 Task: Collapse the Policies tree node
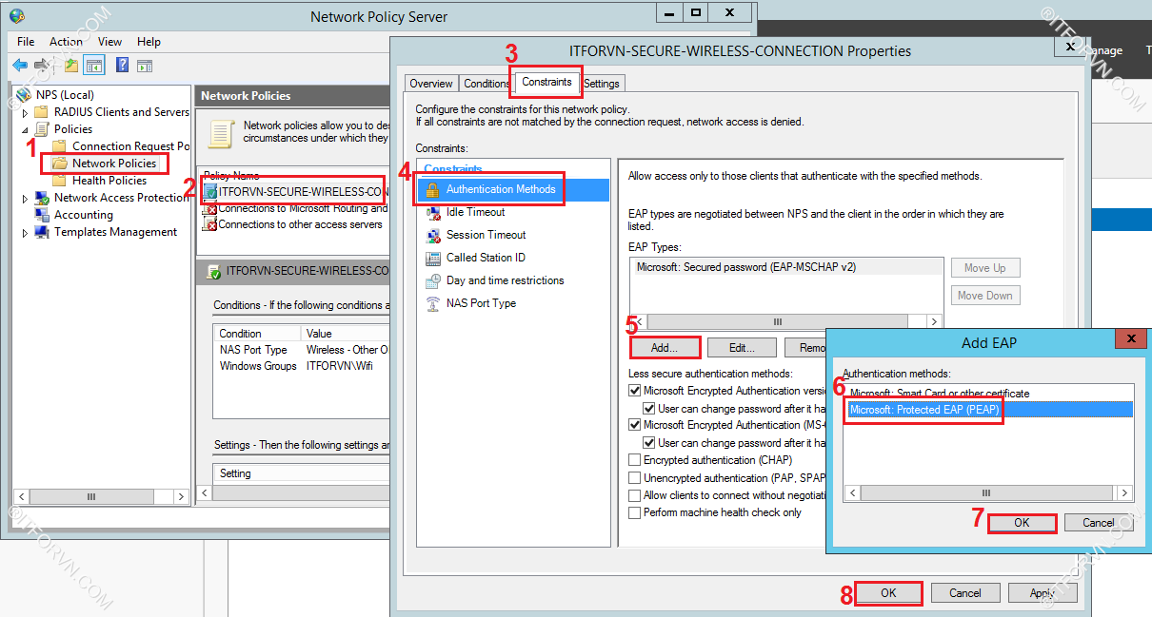26,129
